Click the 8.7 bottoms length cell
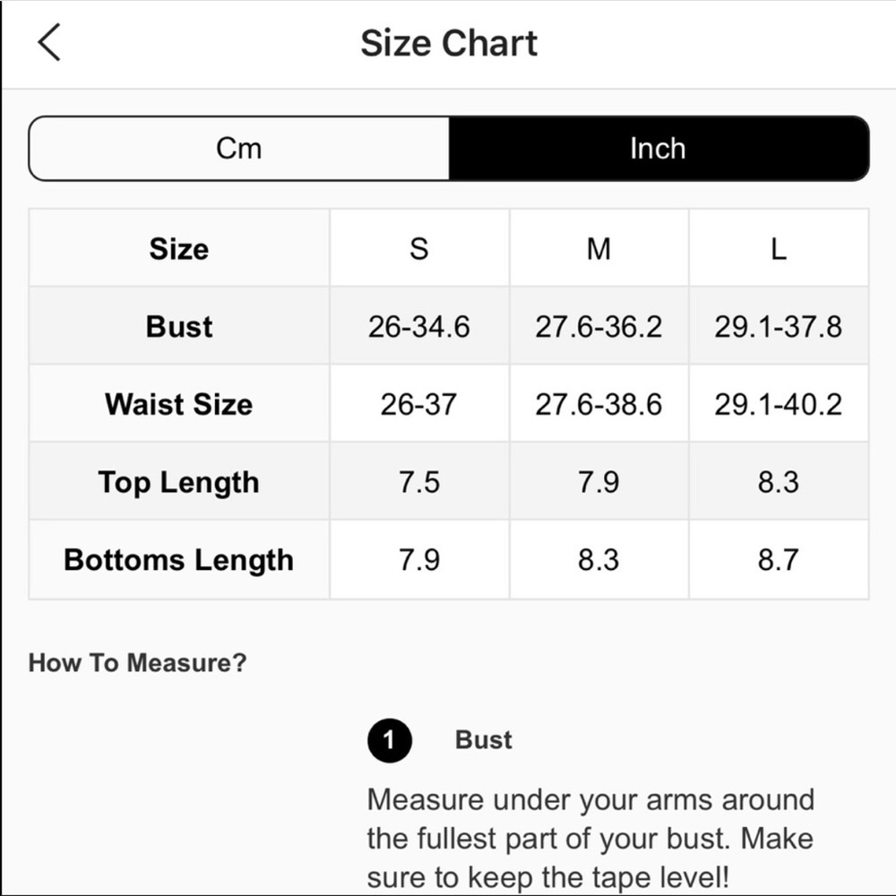 779,559
